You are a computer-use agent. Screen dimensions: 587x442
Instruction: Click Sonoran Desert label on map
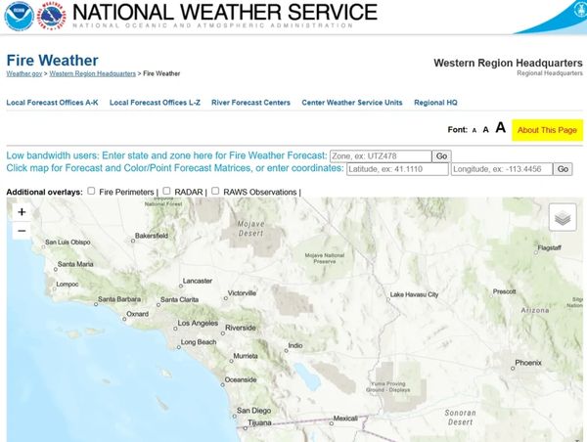[x=460, y=418]
